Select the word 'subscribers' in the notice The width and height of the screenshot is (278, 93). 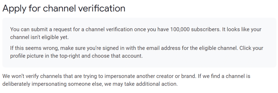coord(206,29)
